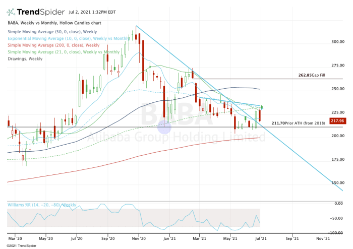353x249 pixels.
Task: Click the Williams %R indicator label
Action: click(x=42, y=205)
